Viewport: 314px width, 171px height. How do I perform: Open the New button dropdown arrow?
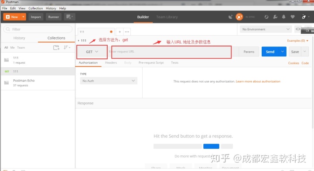point(24,17)
